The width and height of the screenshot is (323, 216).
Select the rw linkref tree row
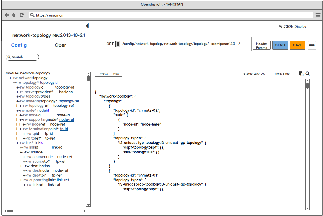(x=42, y=185)
